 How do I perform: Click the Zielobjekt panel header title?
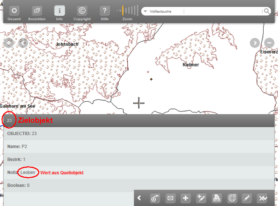[35, 121]
